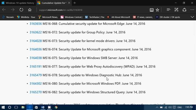
Task: Open TechRadar favorite
Action: tap(95, 17)
